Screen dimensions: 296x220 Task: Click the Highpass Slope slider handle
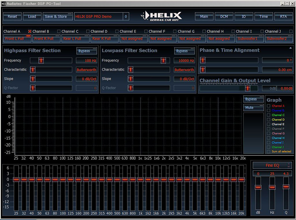33,79
